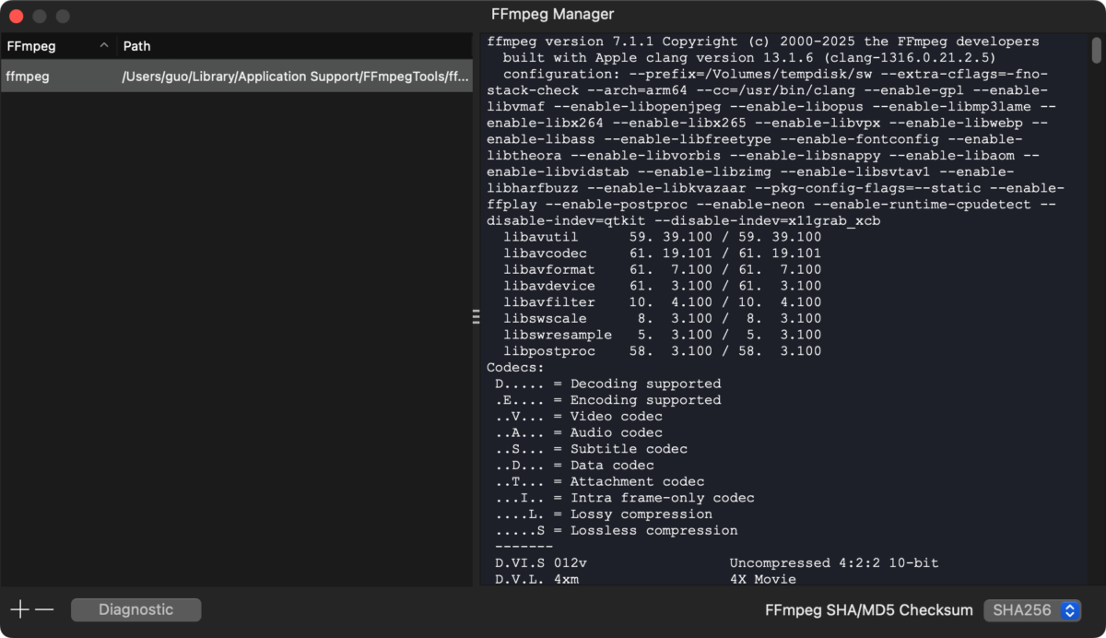The image size is (1106, 638).
Task: Click the 'Audio codec' legend line
Action: tap(579, 432)
